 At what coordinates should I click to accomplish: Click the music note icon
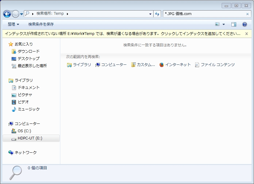(14, 109)
